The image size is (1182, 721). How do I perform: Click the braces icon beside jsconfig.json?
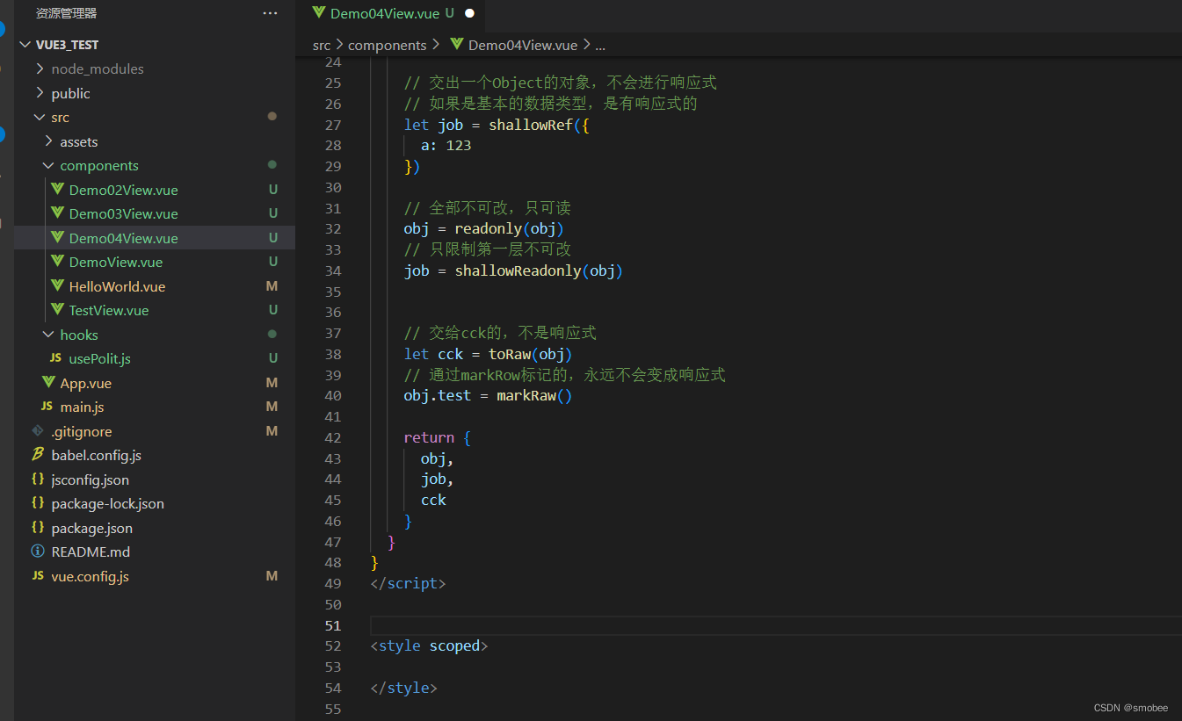[x=38, y=479]
